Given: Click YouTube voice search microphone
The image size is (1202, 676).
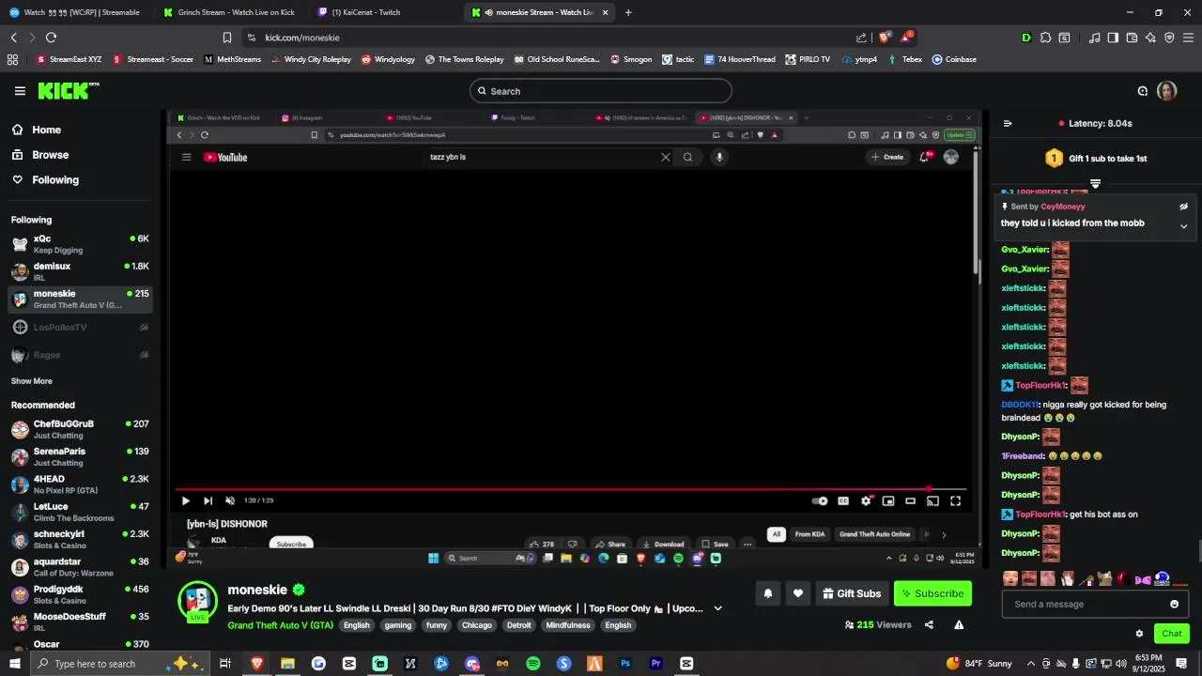Looking at the screenshot, I should tap(719, 157).
